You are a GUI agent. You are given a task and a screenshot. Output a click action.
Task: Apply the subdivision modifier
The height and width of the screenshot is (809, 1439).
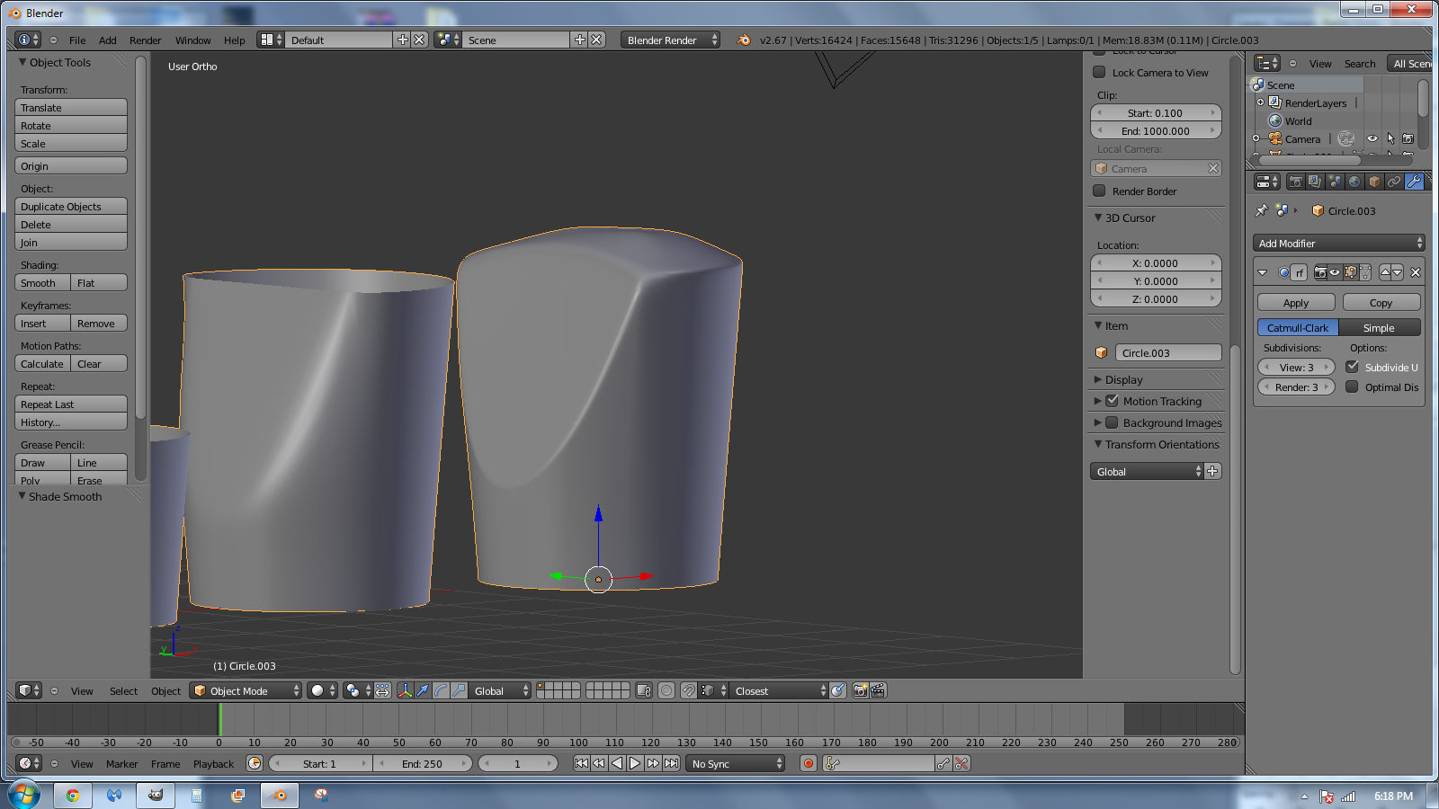point(1295,302)
